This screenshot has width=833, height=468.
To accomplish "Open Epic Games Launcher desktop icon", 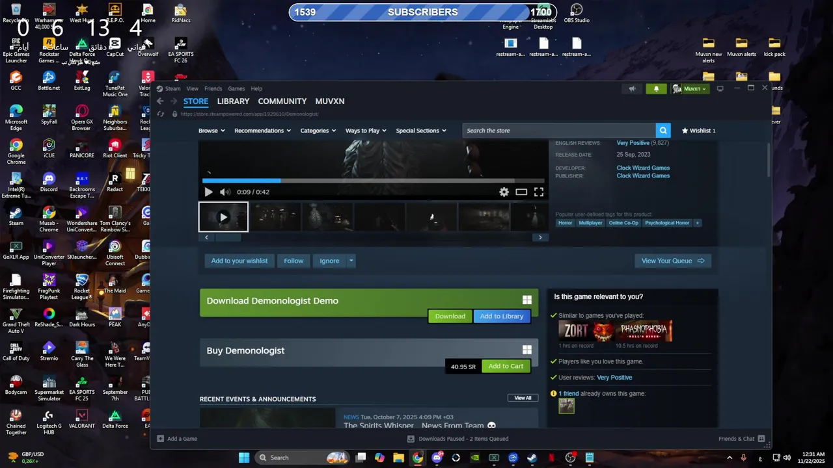I will [16, 51].
